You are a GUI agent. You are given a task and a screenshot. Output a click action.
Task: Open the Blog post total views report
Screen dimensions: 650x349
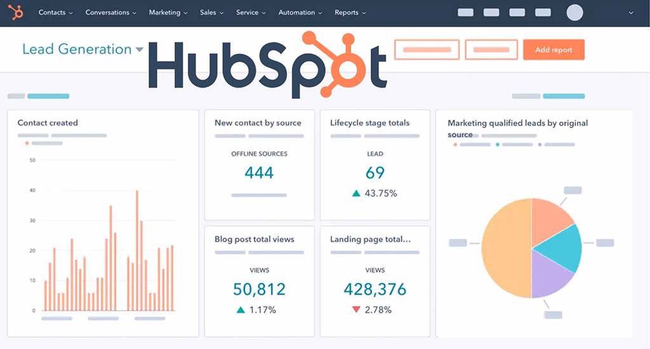pos(254,239)
